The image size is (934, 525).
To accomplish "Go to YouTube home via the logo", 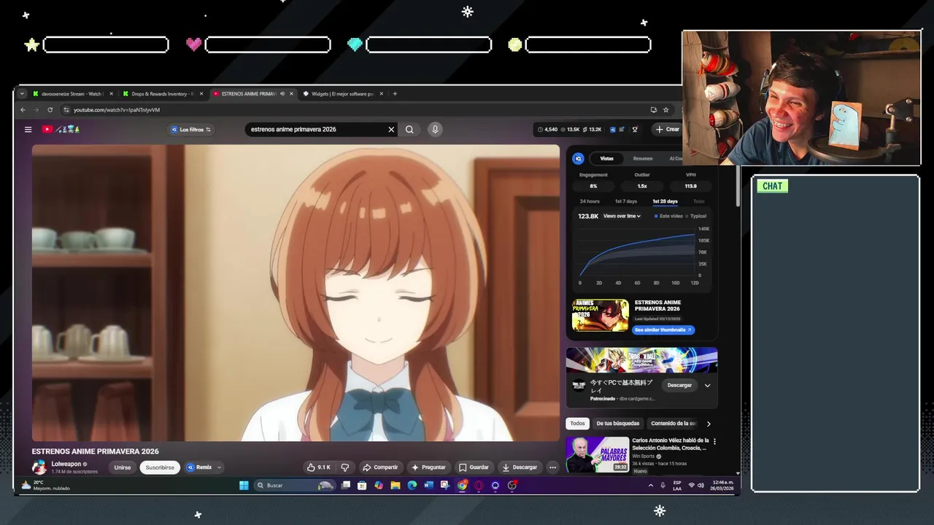I will (47, 130).
